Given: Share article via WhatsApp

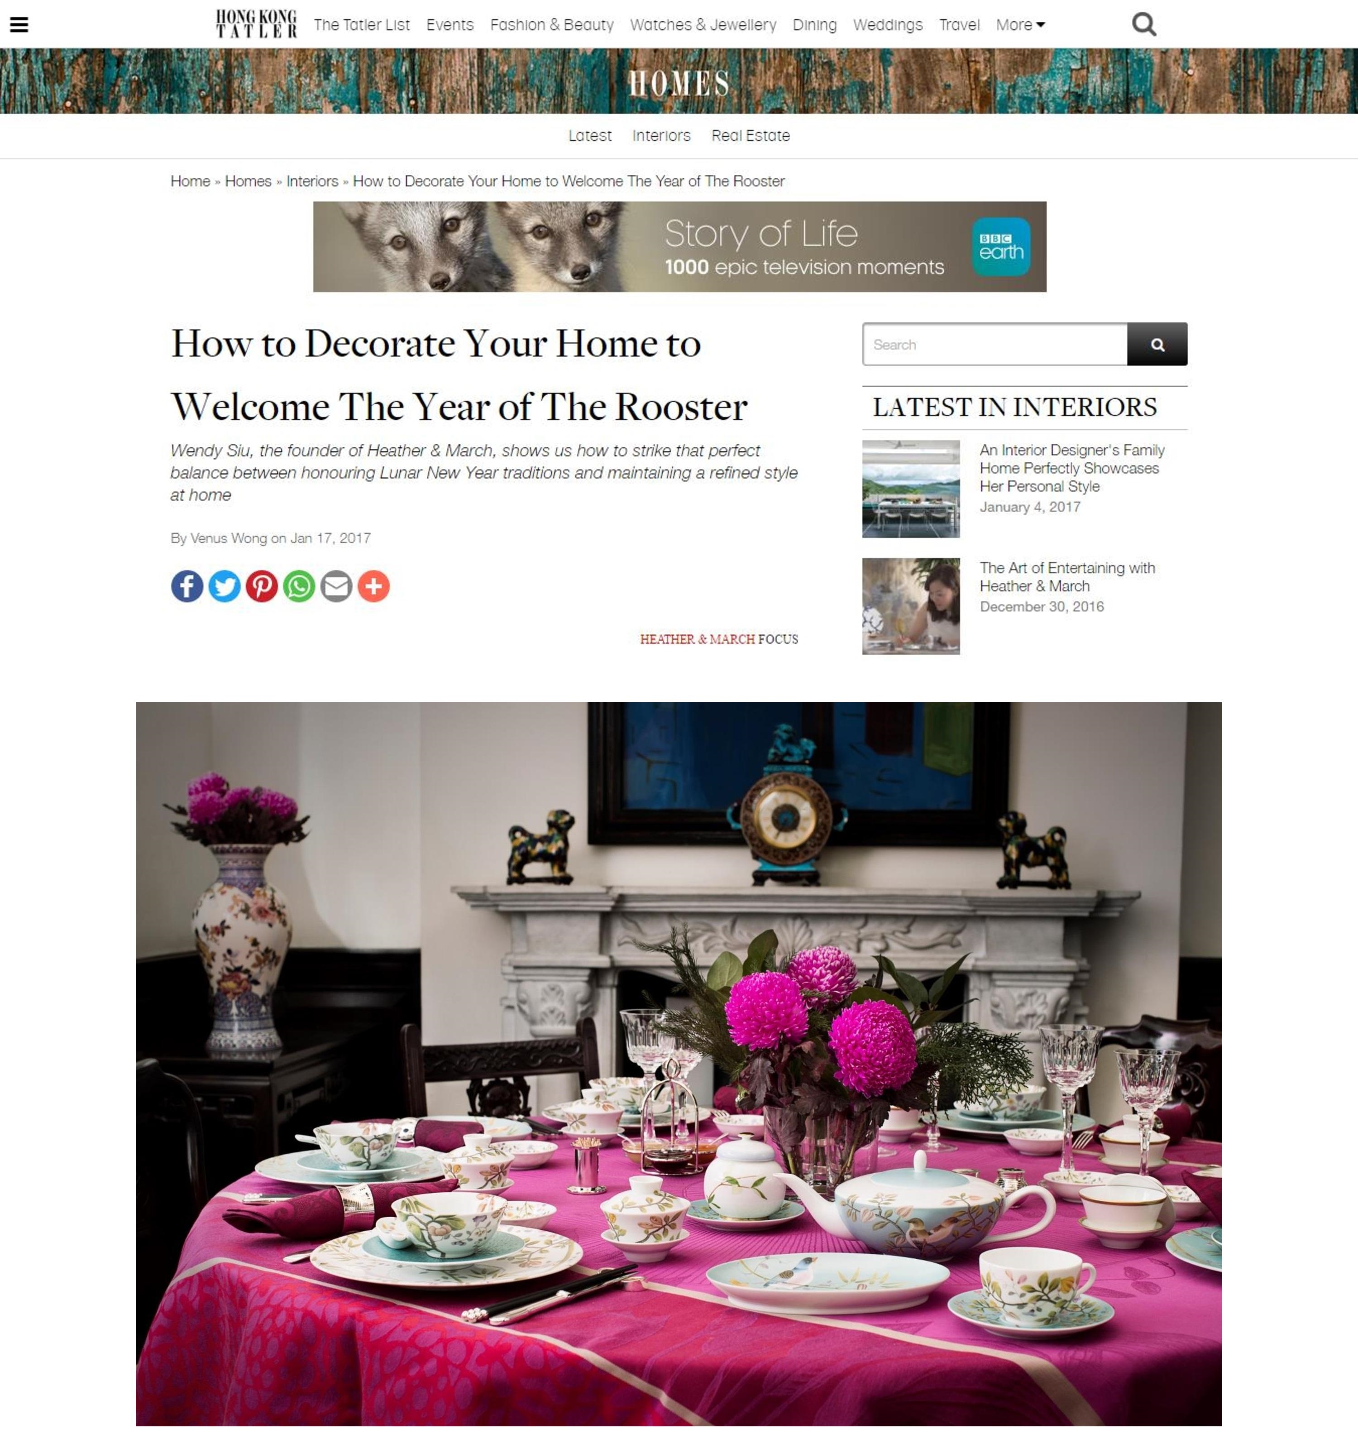Looking at the screenshot, I should 299,586.
